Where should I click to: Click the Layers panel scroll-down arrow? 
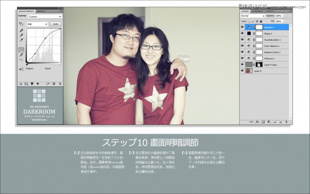[291, 118]
